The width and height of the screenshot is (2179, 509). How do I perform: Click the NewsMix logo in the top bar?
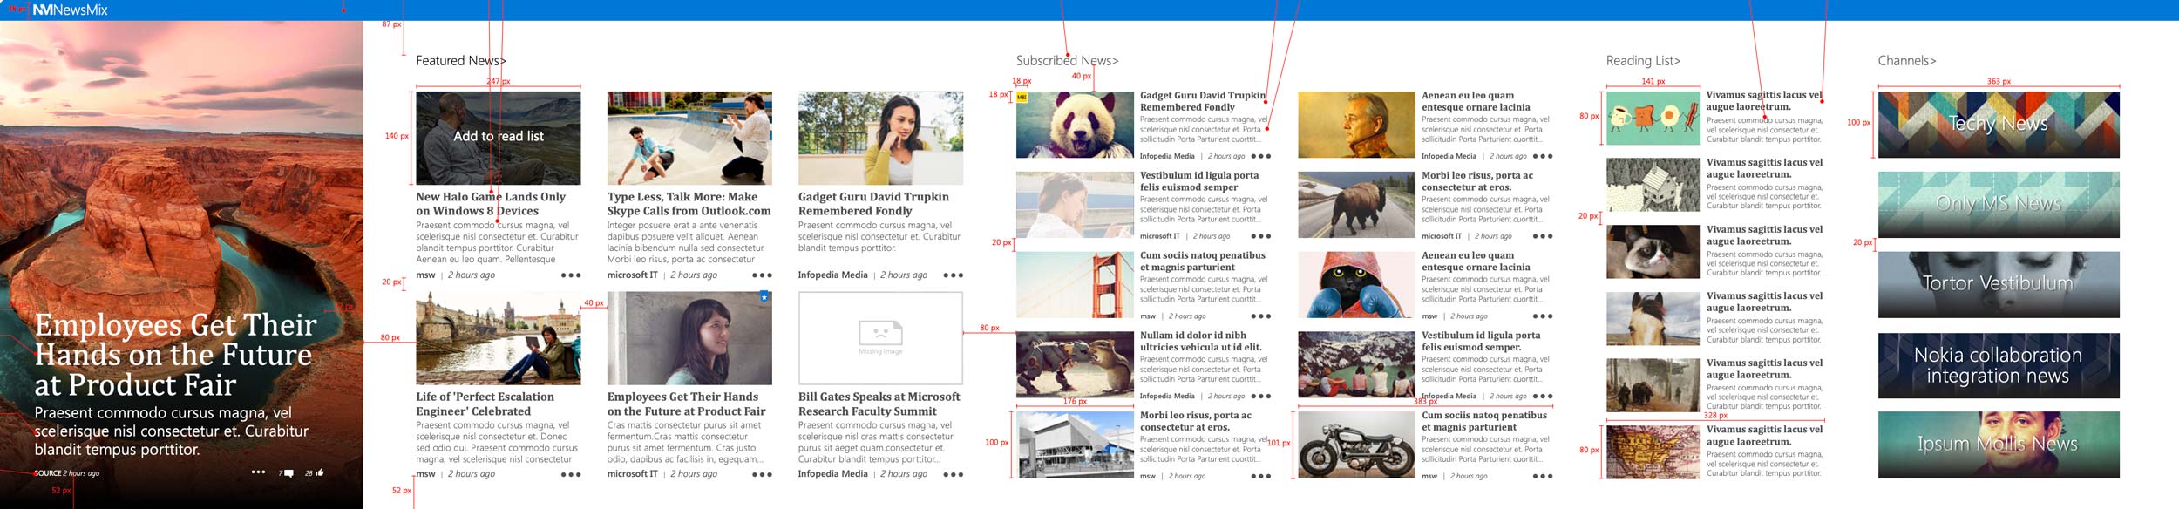coord(71,10)
